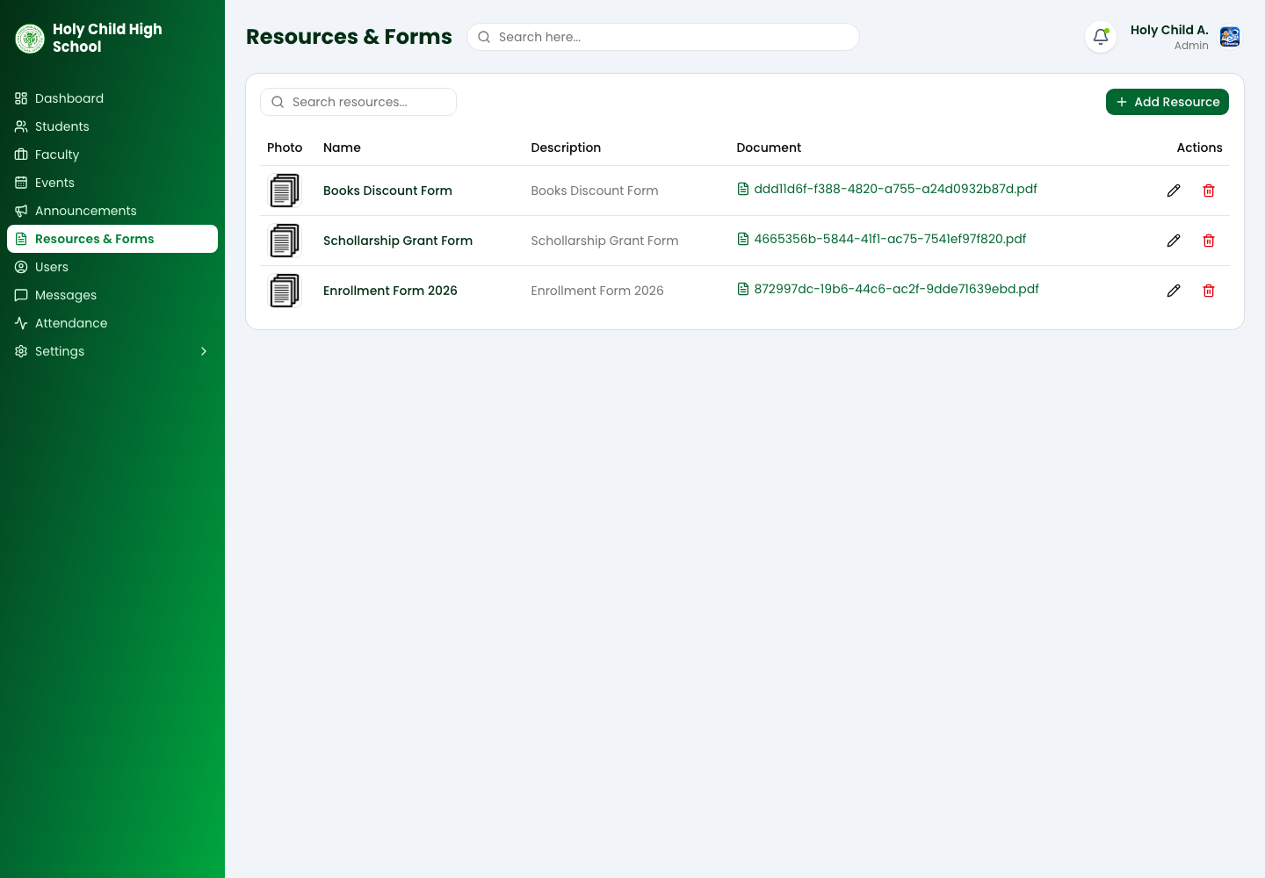Click Books Discount Form description cell
The image size is (1265, 878).
(x=595, y=191)
